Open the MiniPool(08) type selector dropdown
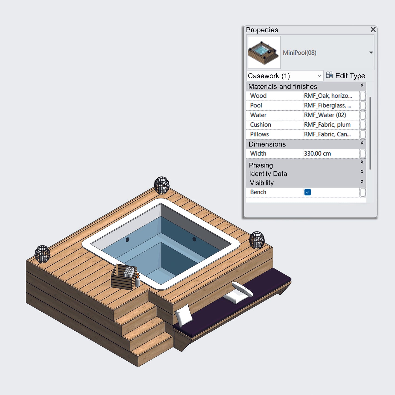Screen dimensions: 395x395 click(371, 52)
